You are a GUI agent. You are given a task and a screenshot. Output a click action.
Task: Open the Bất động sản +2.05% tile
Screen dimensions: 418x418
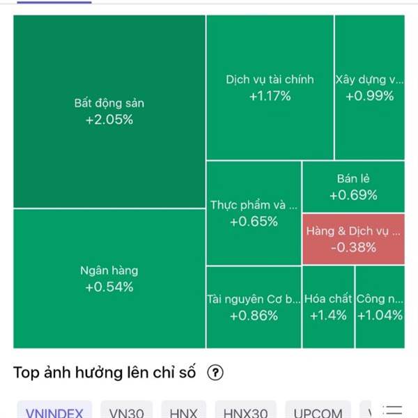(109, 111)
